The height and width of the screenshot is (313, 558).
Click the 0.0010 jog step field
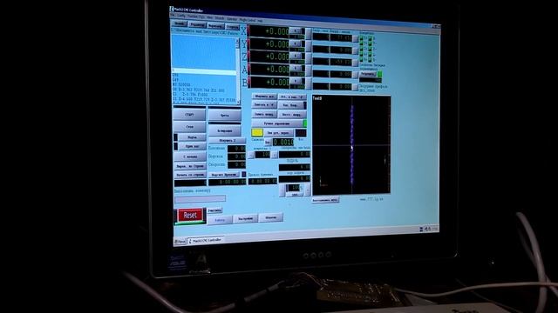click(x=283, y=143)
